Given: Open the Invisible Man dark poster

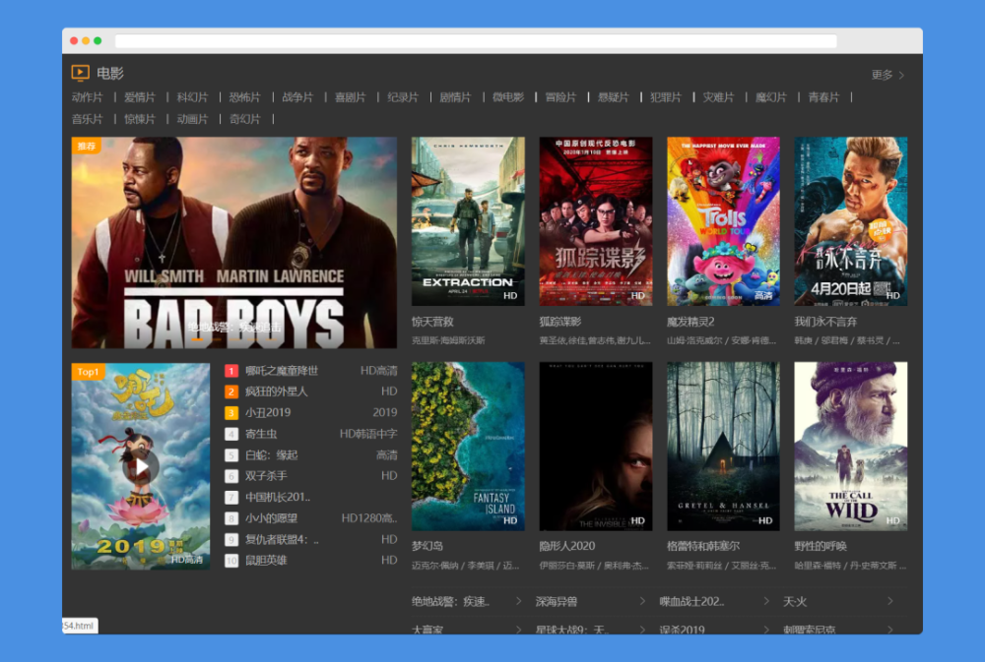Looking at the screenshot, I should pyautogui.click(x=596, y=447).
